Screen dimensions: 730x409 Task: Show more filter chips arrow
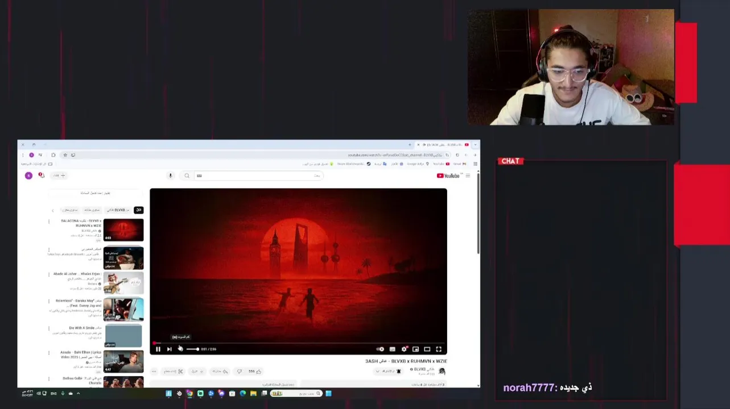[52, 210]
